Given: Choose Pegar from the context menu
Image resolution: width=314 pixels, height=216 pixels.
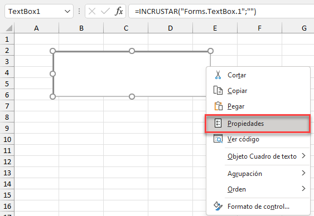Looking at the screenshot, I should click(x=258, y=106).
